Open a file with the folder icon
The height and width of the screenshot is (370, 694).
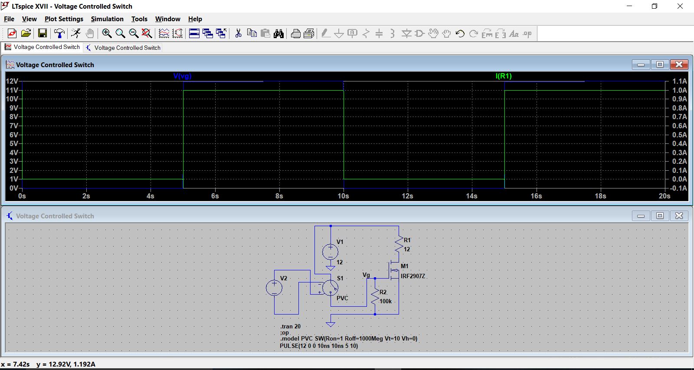[x=26, y=33]
